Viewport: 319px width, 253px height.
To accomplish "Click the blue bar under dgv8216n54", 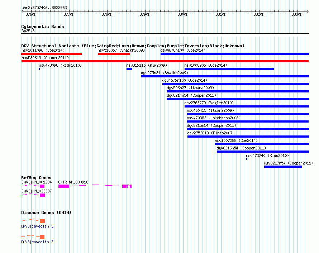I will click(263, 152).
